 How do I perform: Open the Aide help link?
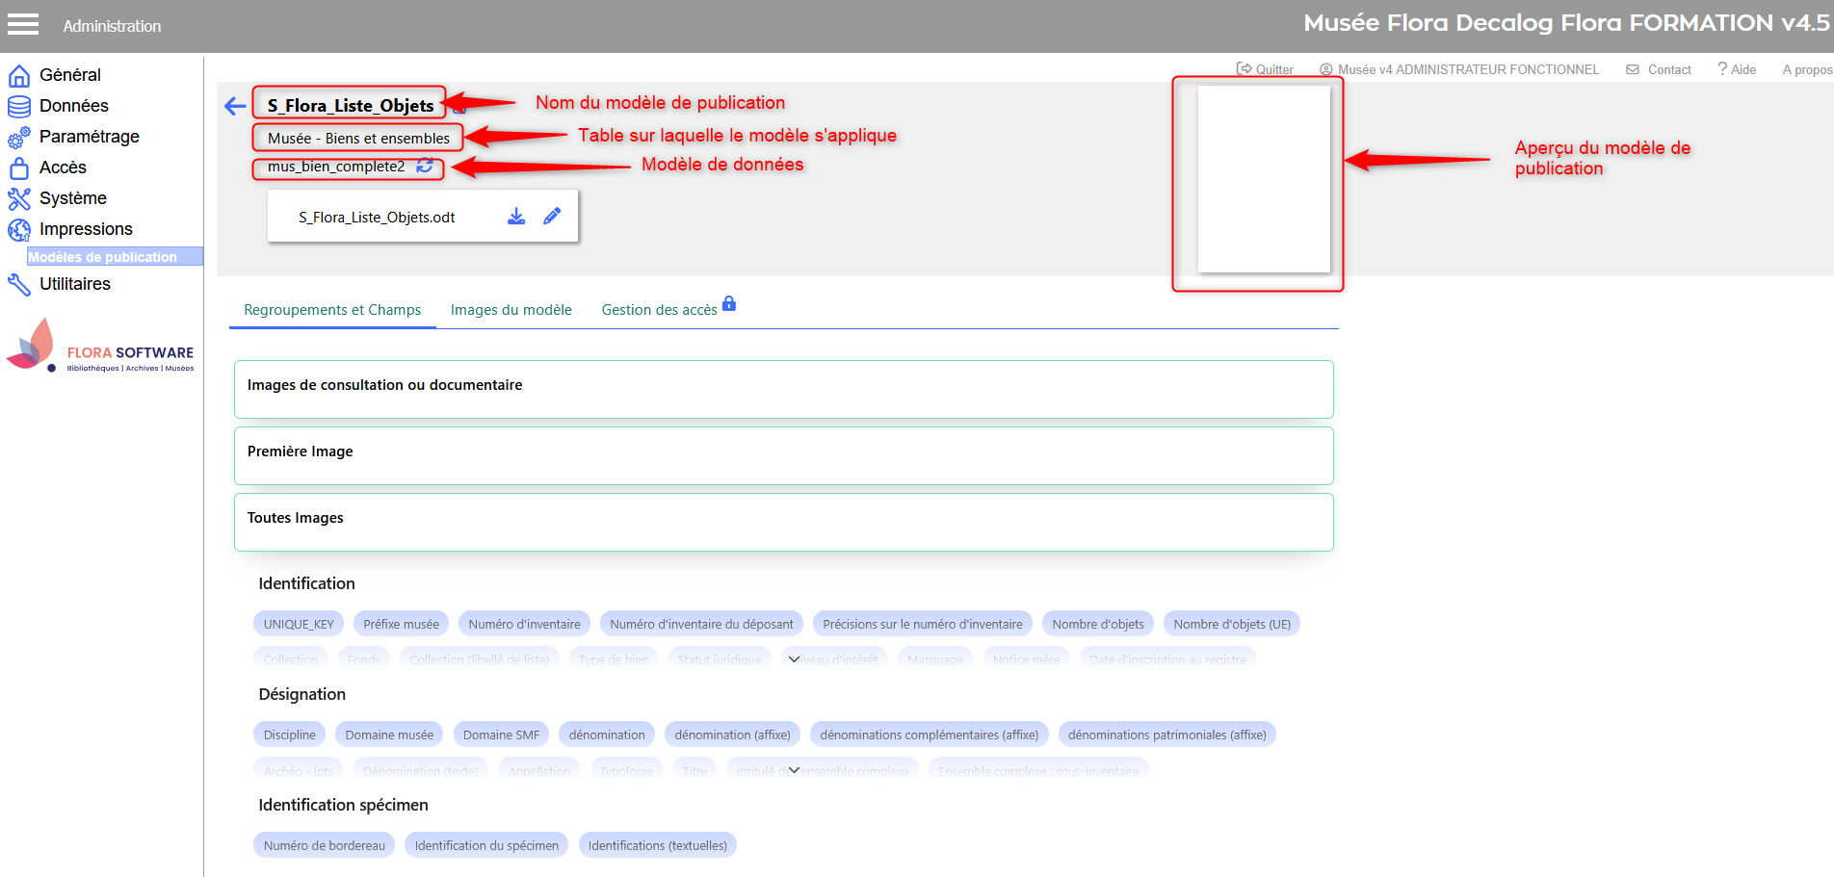point(1737,69)
